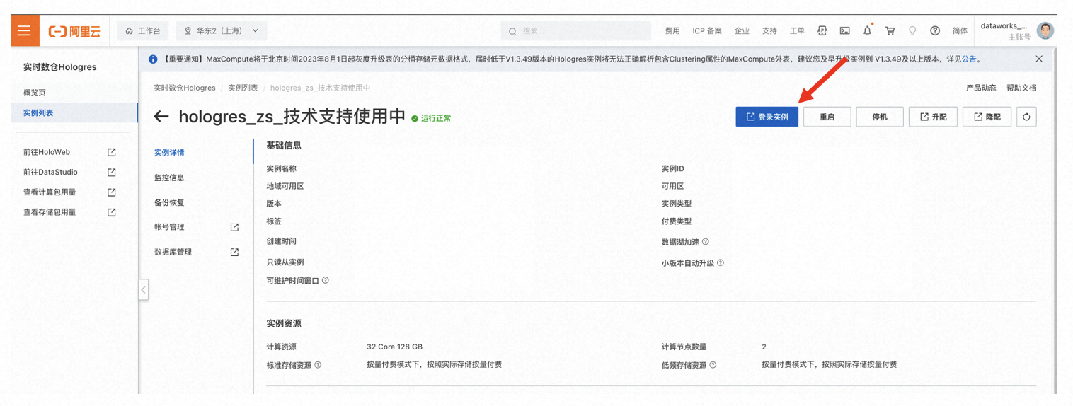The height and width of the screenshot is (406, 1073).
Task: Click help icon beside 小版本自动升级
Action: pos(721,262)
